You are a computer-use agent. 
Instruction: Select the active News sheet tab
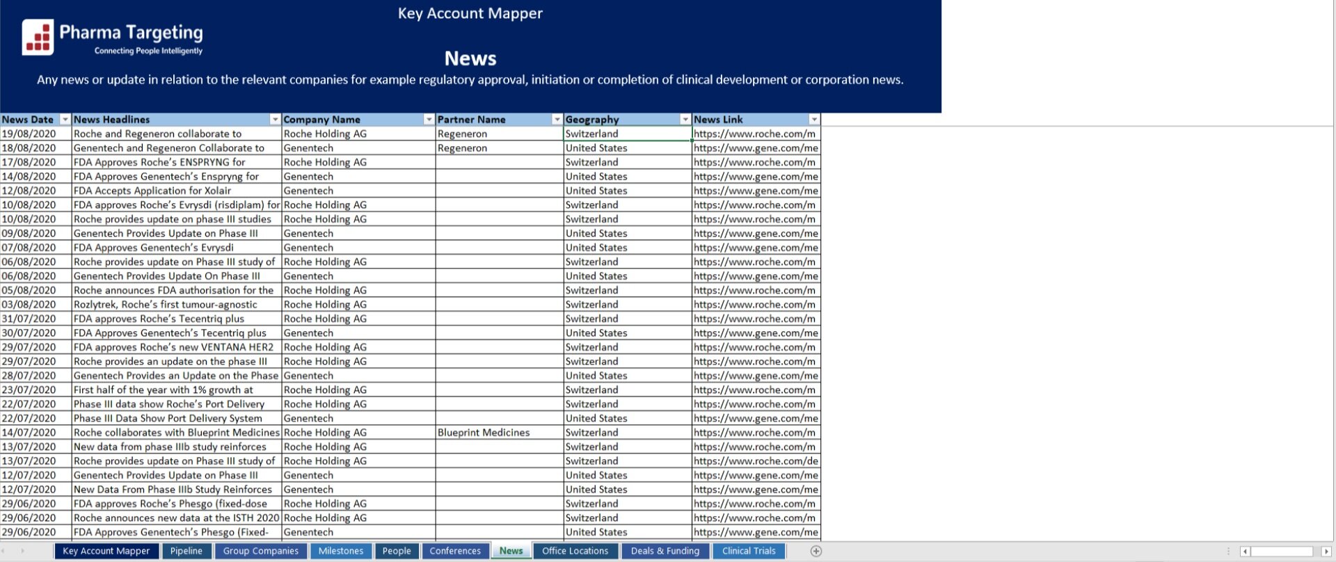pos(511,551)
